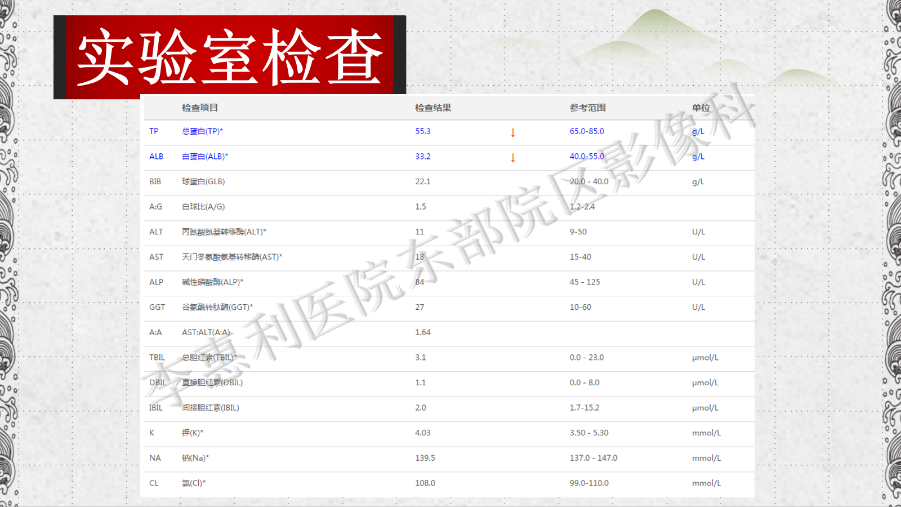Click the sodium result 139.5
This screenshot has width=901, height=507.
pyautogui.click(x=425, y=458)
